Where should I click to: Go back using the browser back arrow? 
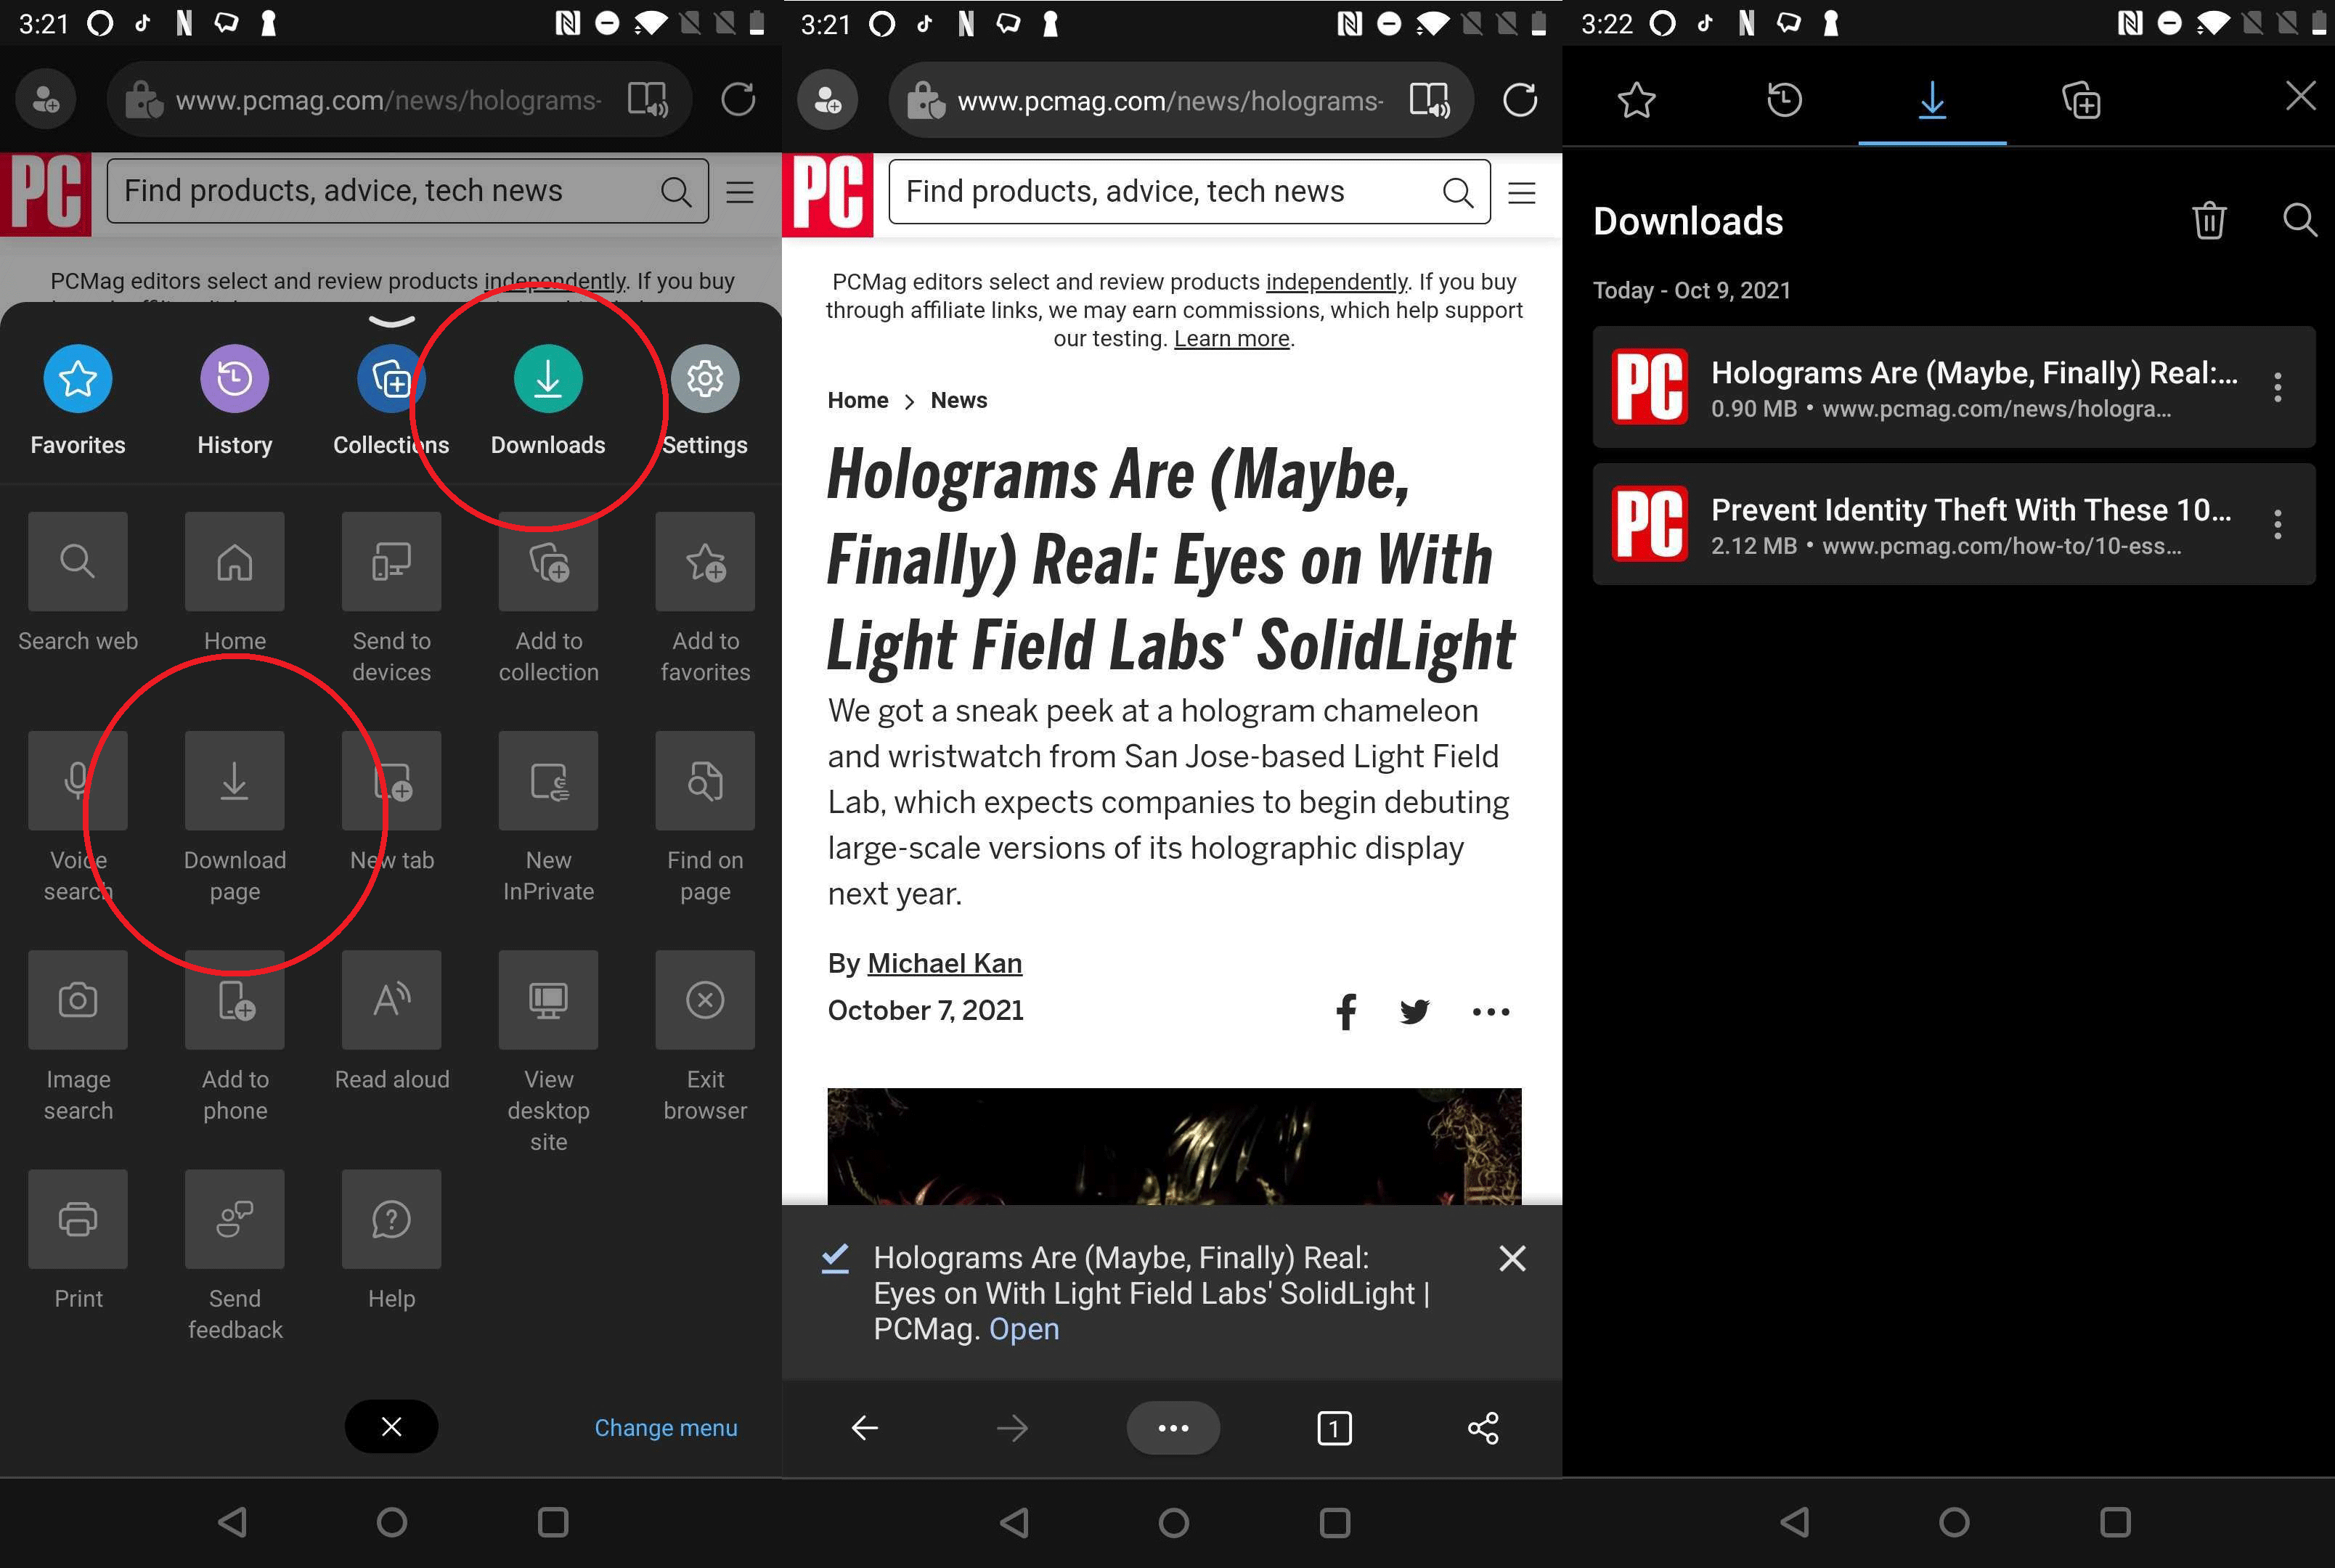coord(864,1428)
